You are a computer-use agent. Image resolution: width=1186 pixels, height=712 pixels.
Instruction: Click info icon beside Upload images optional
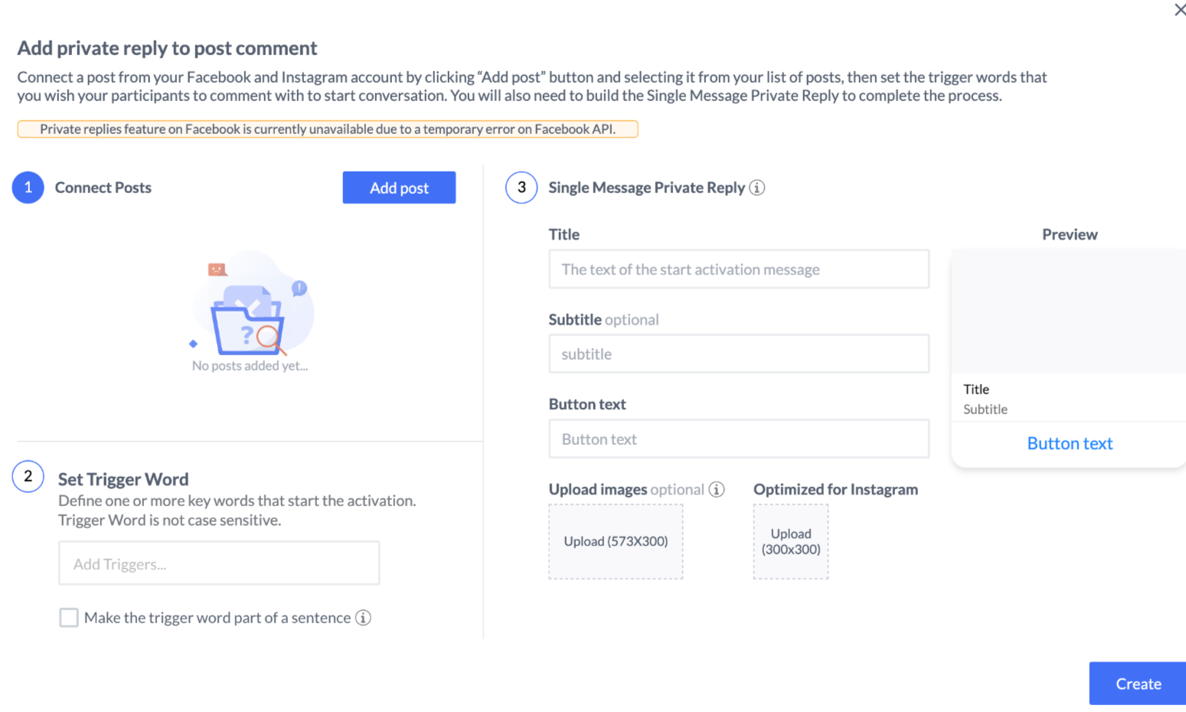717,489
